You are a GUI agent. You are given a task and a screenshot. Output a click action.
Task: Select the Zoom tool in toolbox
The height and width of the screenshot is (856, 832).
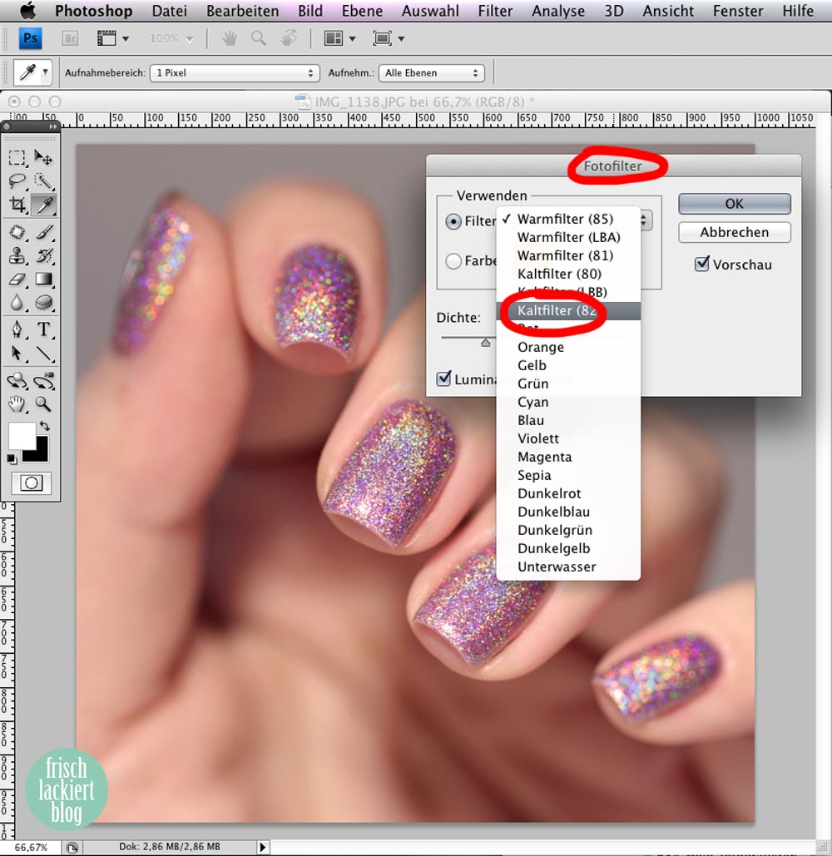pos(43,404)
